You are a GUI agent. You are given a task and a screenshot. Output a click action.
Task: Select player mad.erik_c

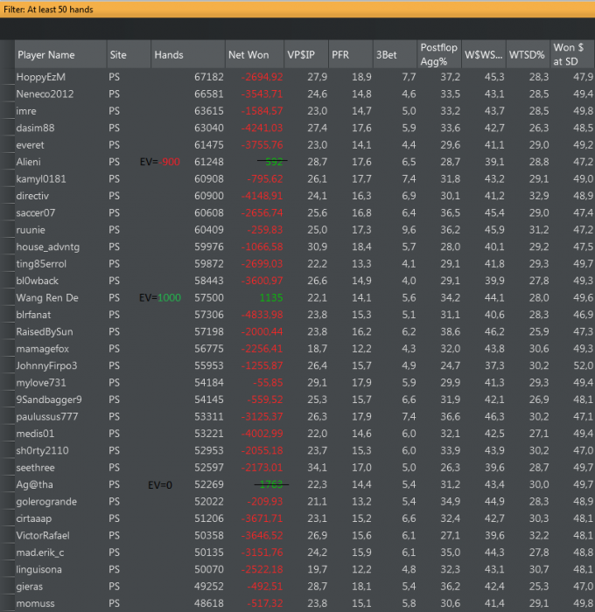pyautogui.click(x=40, y=553)
